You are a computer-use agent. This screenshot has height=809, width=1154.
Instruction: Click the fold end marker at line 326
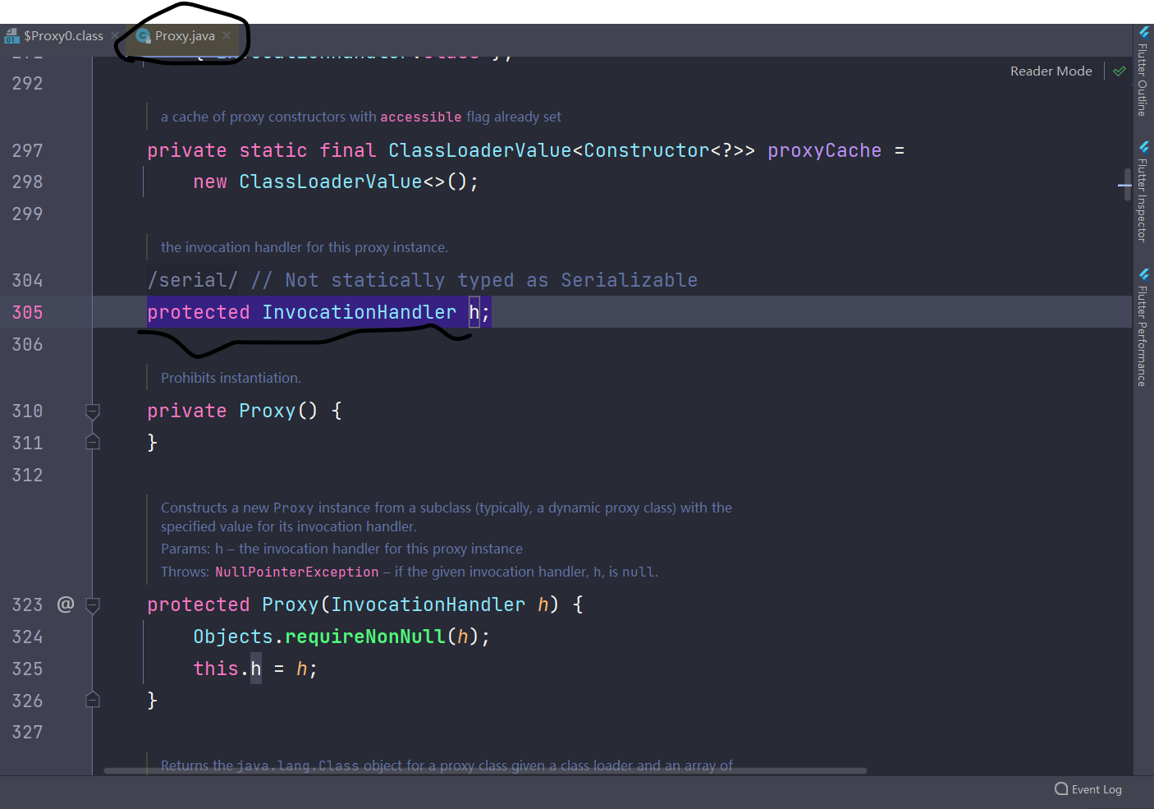(93, 701)
